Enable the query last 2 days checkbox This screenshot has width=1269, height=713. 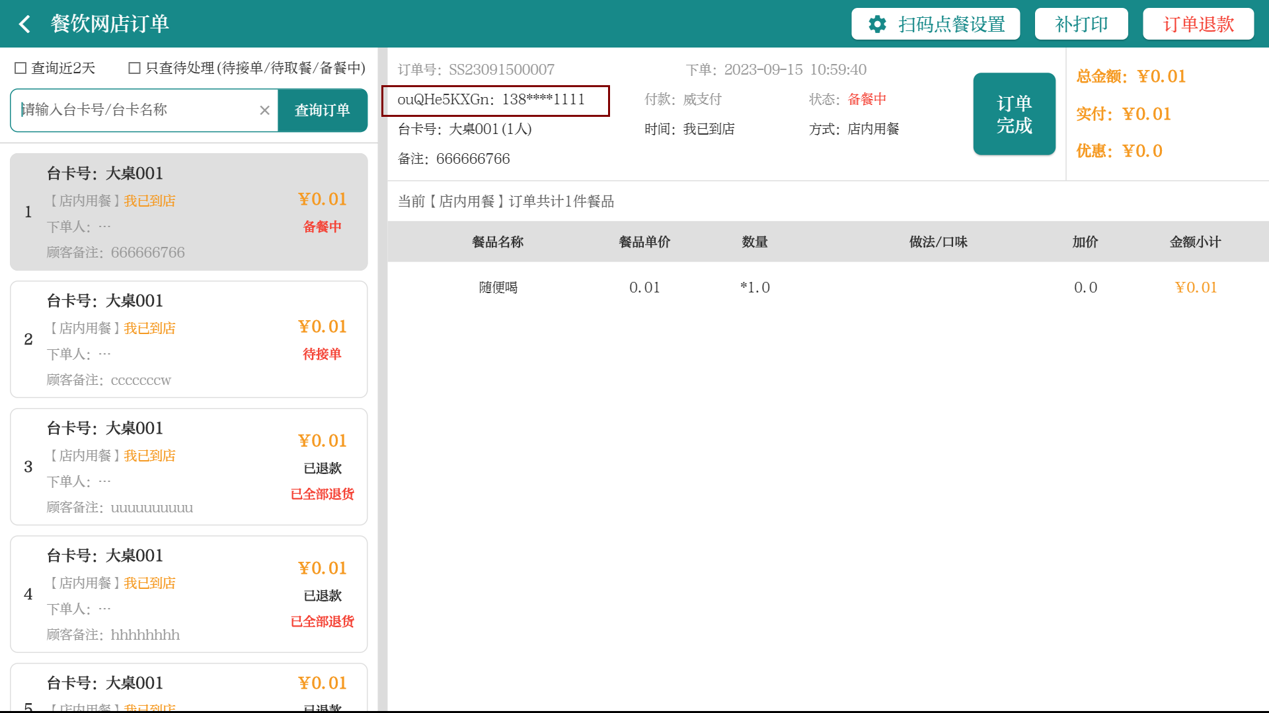(x=20, y=68)
